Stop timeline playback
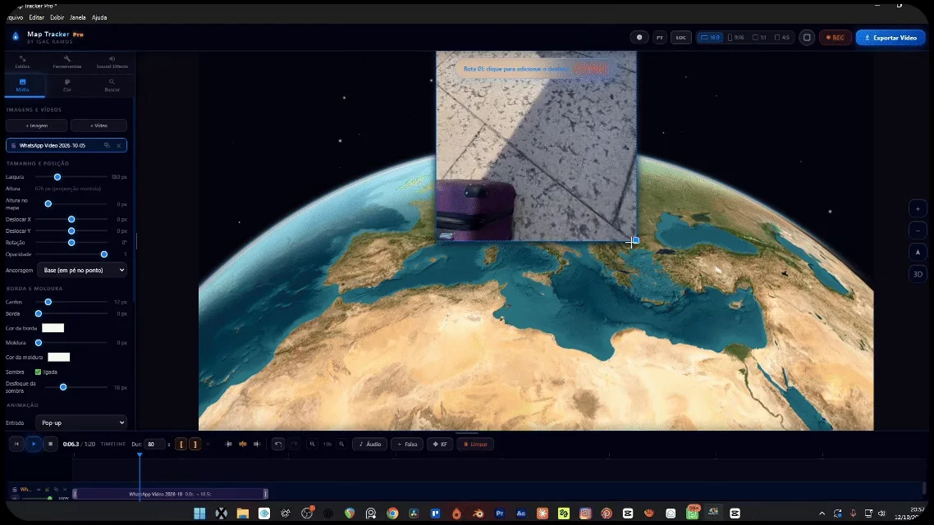934x525 pixels. 50,444
